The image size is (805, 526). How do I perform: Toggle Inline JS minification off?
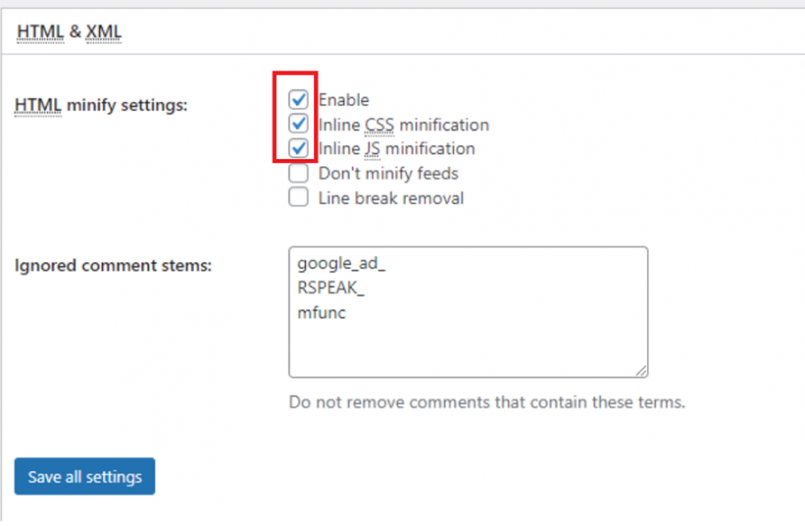point(298,148)
